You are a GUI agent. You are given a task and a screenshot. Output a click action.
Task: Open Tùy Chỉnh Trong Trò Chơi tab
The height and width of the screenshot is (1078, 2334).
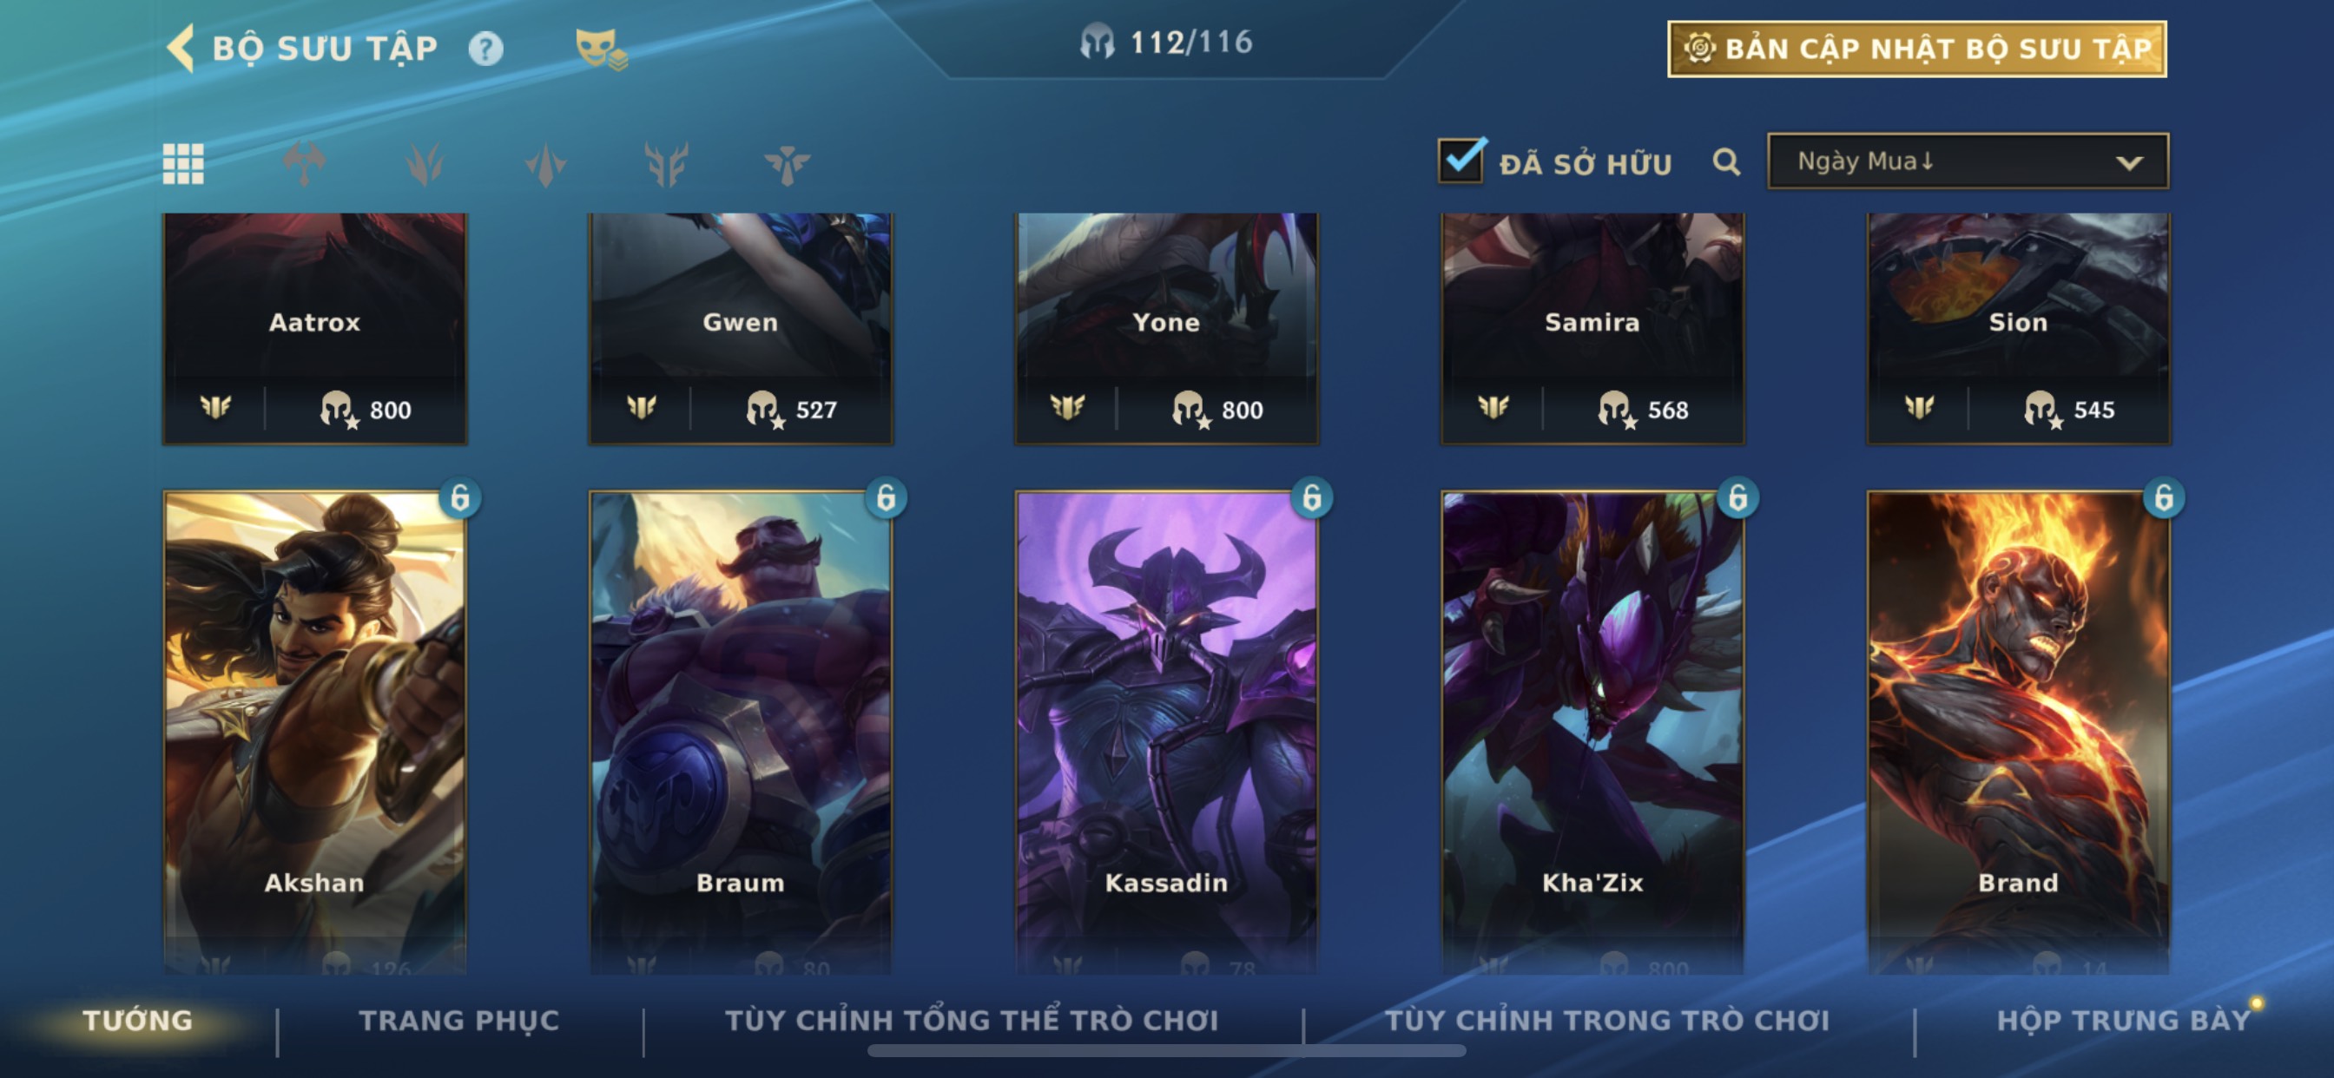coord(1607,1020)
